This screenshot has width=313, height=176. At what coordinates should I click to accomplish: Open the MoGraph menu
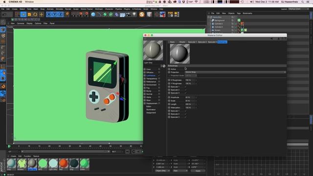(x=99, y=9)
